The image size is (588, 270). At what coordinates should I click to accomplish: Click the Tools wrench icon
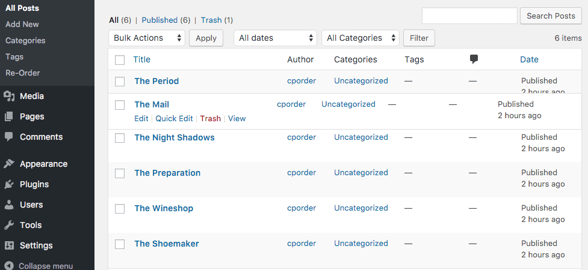tap(9, 225)
